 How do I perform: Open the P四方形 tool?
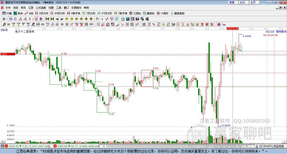pyautogui.click(x=42, y=13)
